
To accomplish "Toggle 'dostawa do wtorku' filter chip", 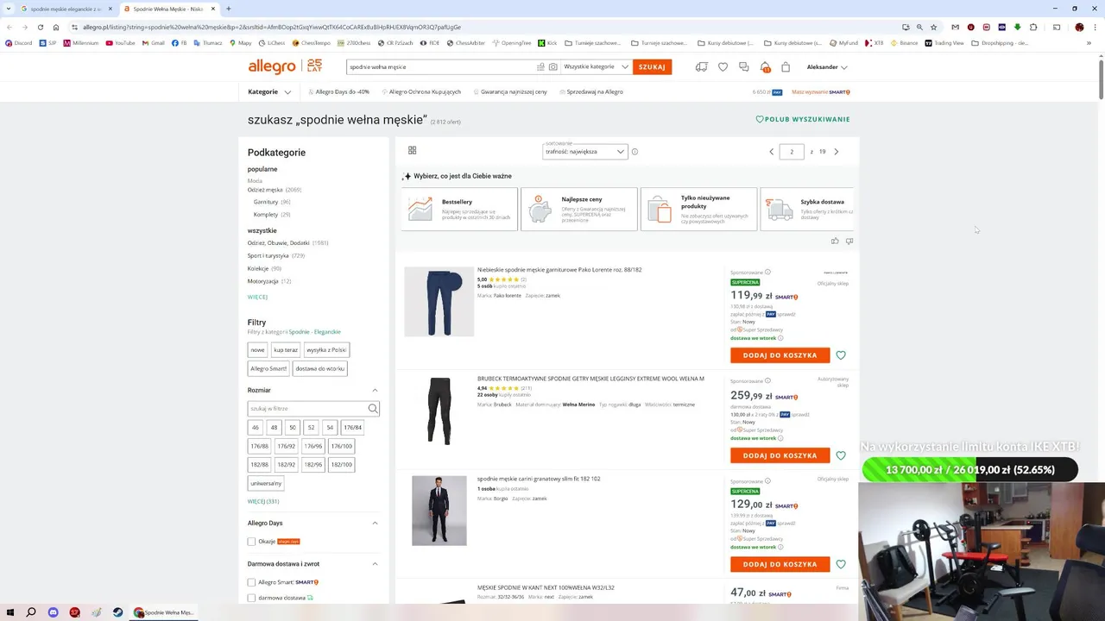I will click(x=320, y=368).
